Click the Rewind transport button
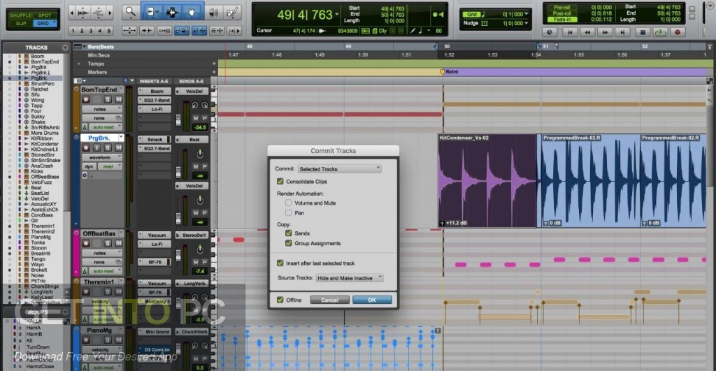This screenshot has width=716, height=371. (587, 32)
